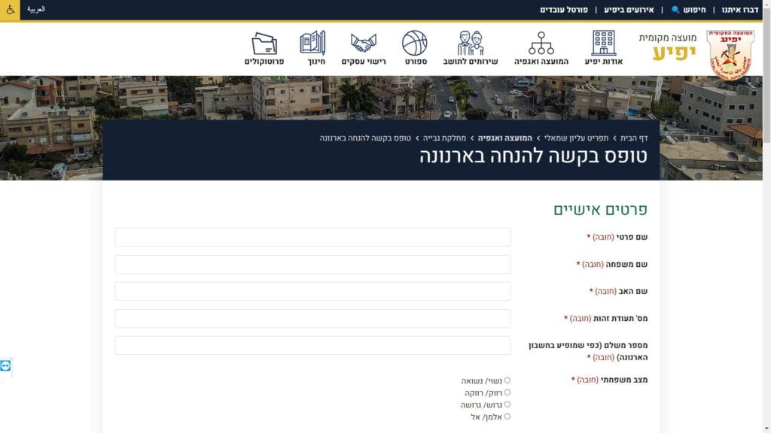Choose גרוש/ גרושה radio option

(x=507, y=404)
